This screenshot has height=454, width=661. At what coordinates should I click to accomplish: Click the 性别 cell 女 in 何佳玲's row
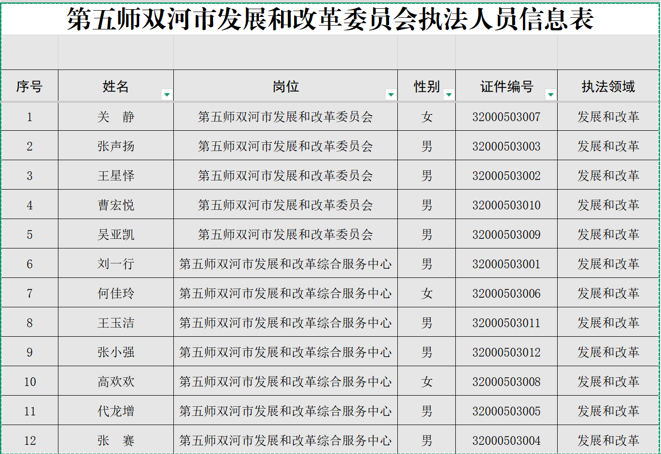427,293
